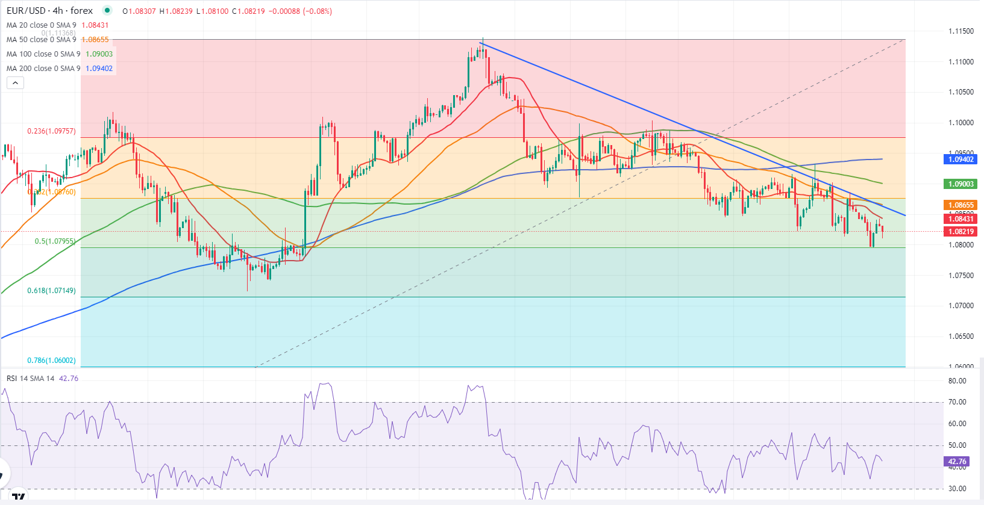Click the RSI value 42.76 in legend
This screenshot has width=984, height=505.
pyautogui.click(x=69, y=379)
